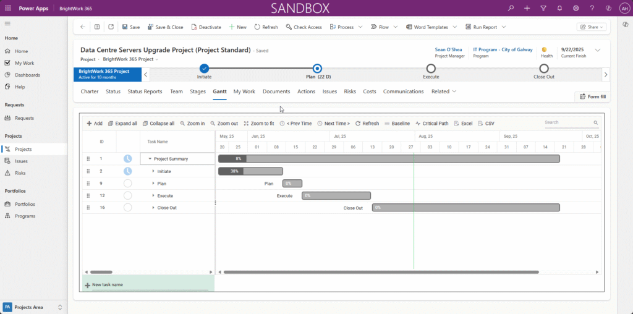Switch to the Charter tab

pyautogui.click(x=90, y=91)
